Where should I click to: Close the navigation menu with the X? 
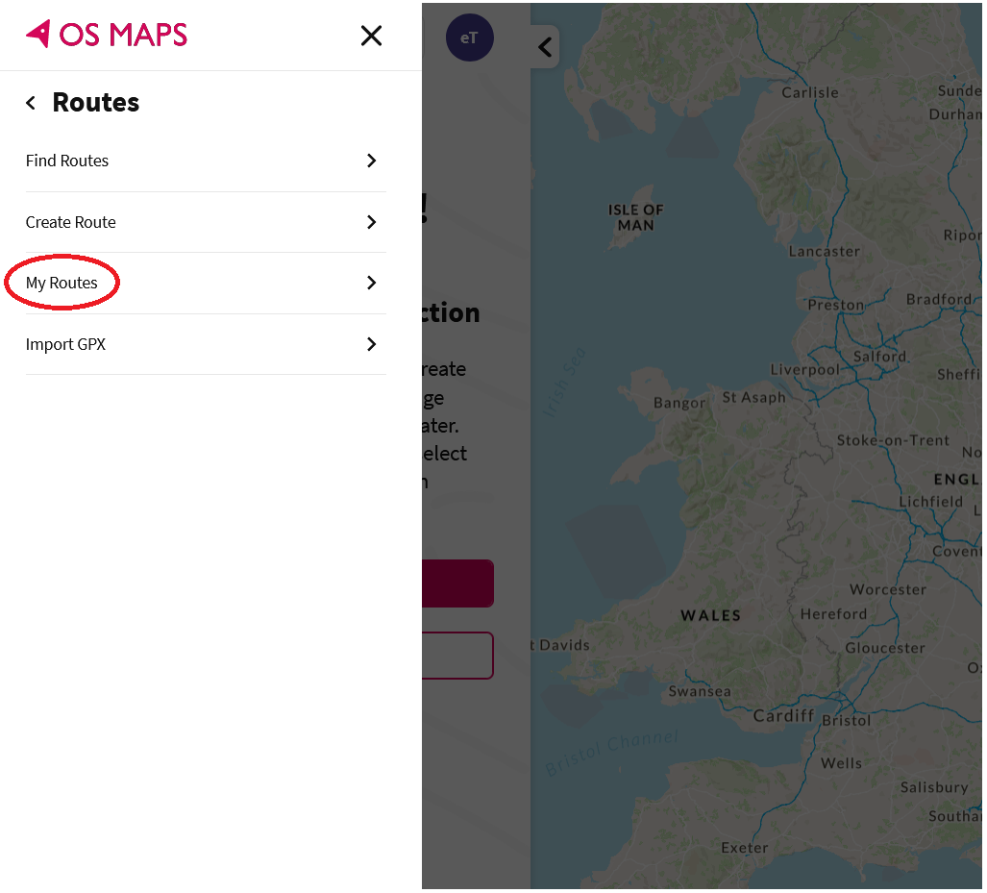[371, 35]
